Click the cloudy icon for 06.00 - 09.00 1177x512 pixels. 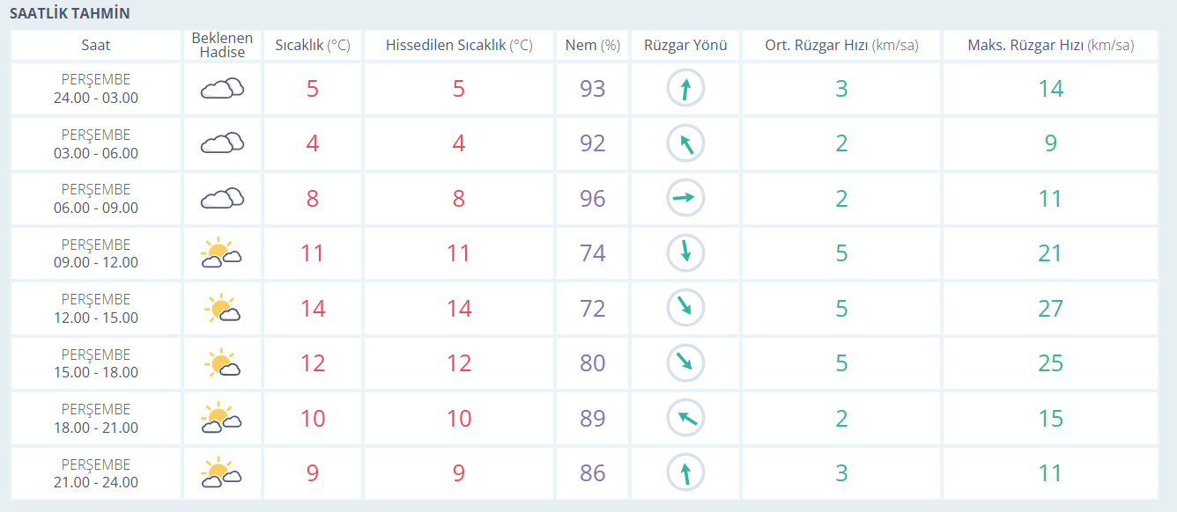pyautogui.click(x=222, y=199)
